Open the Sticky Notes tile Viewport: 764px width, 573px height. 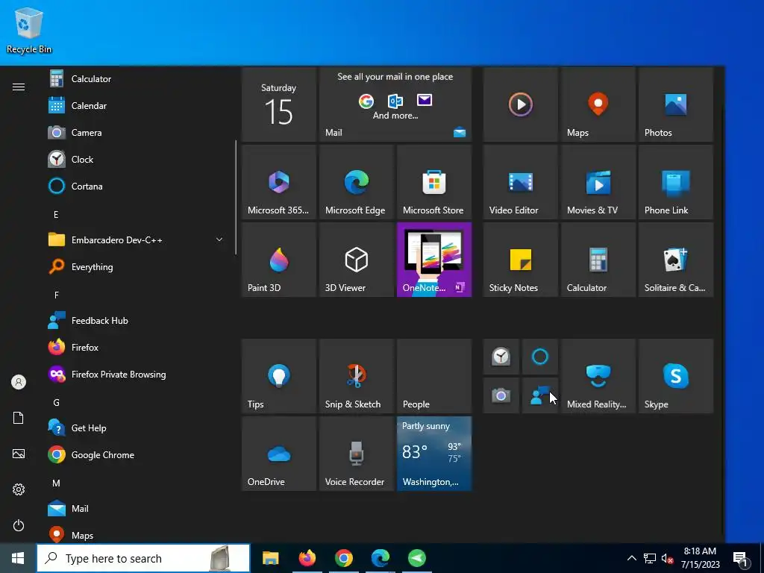click(520, 260)
